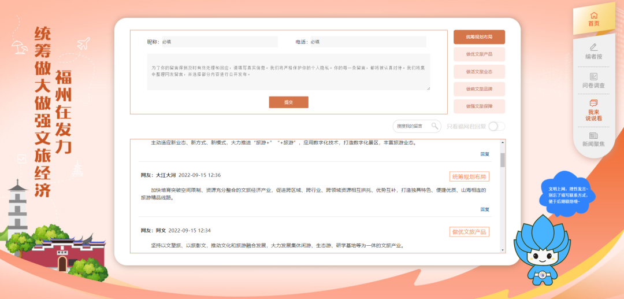Open the 首页 home icon in sidebar

[594, 16]
